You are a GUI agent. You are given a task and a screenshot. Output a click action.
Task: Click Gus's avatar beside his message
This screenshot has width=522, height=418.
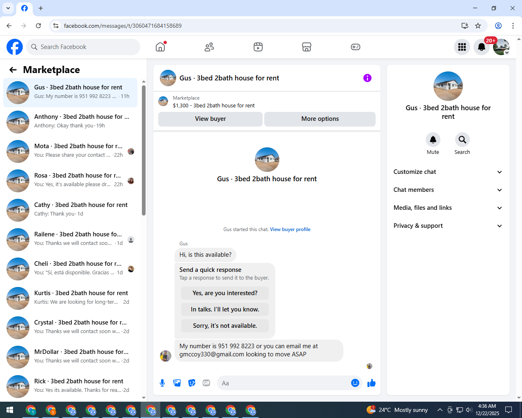point(166,356)
